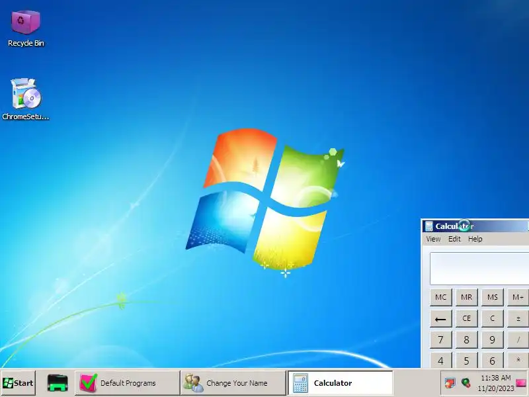Click the pink show-desktop tray icon
Image resolution: width=529 pixels, height=397 pixels.
tap(521, 383)
